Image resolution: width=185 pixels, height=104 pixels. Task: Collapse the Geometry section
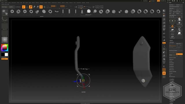(x=172, y=42)
